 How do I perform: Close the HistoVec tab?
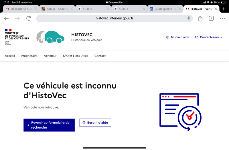[x=216, y=9]
